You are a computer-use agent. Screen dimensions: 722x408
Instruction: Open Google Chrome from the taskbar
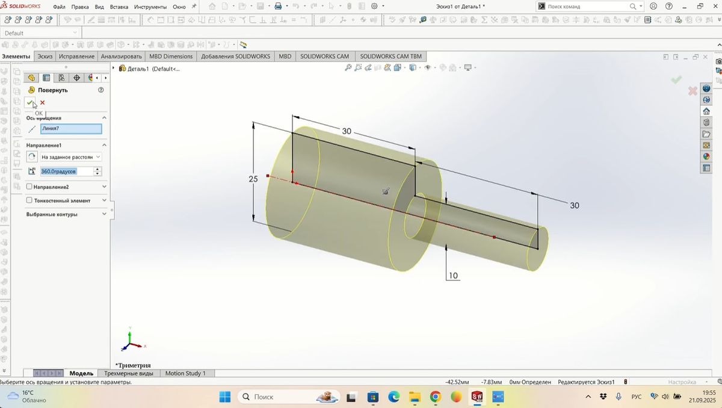pos(436,397)
